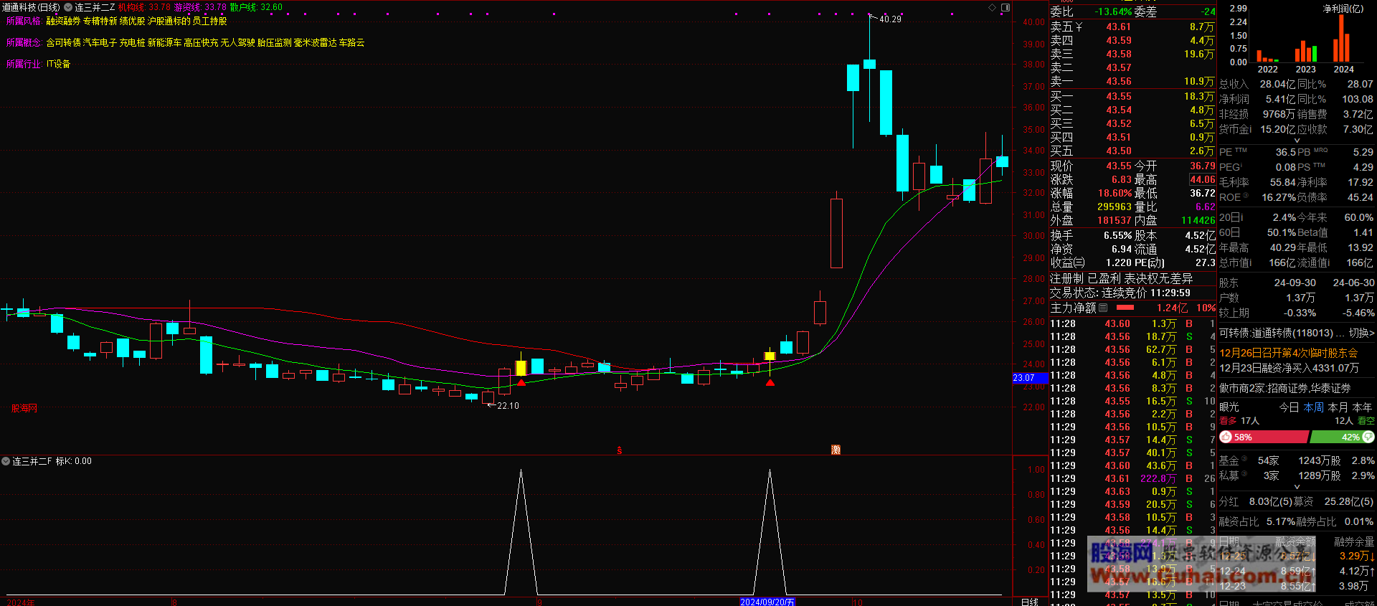Click the 切换> convertible bond link
The image size is (1377, 606).
click(1361, 333)
